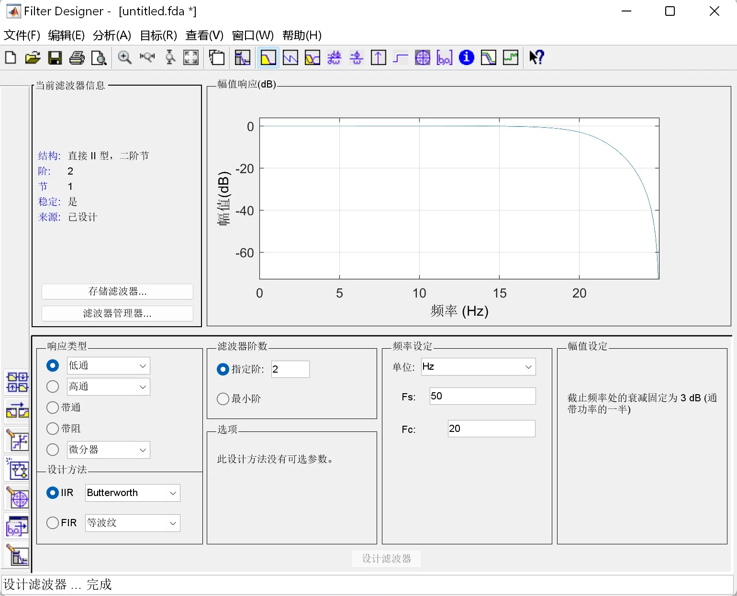
Task: Activate the Zoom In magnifier tool
Action: tap(125, 58)
